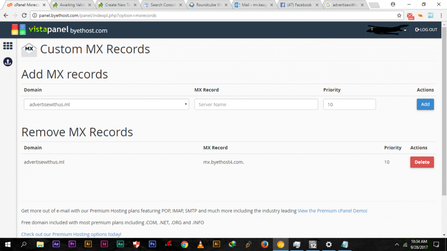Open File Explorer from taskbar
Viewport: 447px width, 251px height.
pyautogui.click(x=40, y=244)
